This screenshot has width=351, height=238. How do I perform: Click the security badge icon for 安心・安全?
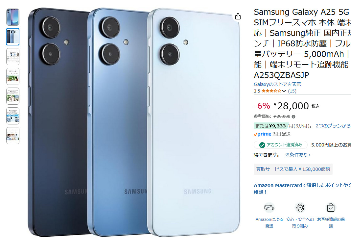(300, 207)
